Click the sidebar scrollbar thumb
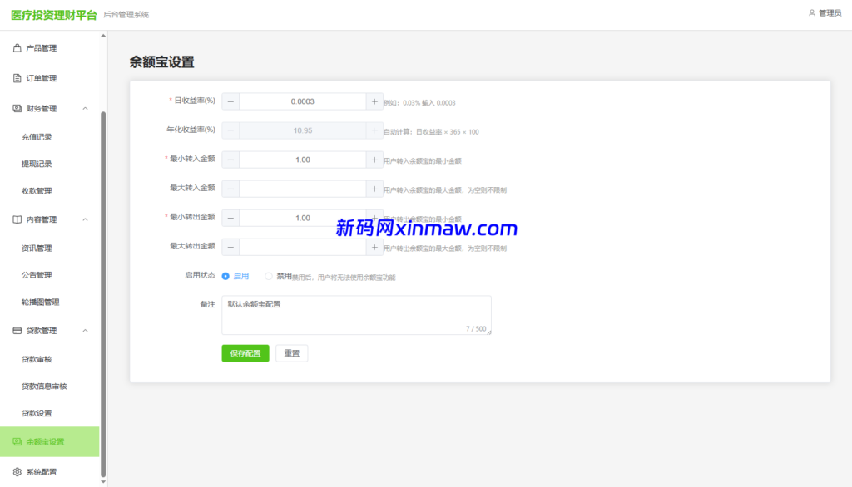This screenshot has width=852, height=487. (x=103, y=293)
